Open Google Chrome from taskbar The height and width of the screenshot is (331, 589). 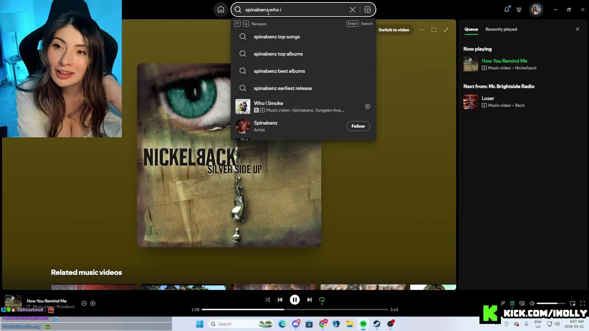coord(323,324)
